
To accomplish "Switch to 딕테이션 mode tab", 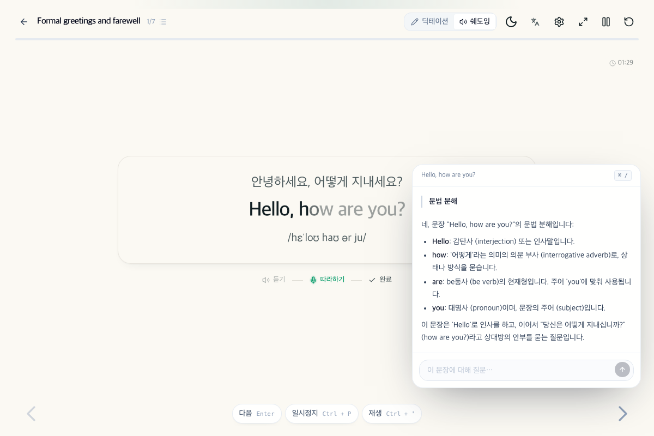I will pos(429,22).
